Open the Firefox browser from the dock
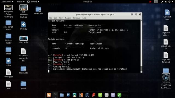 click(49, 95)
